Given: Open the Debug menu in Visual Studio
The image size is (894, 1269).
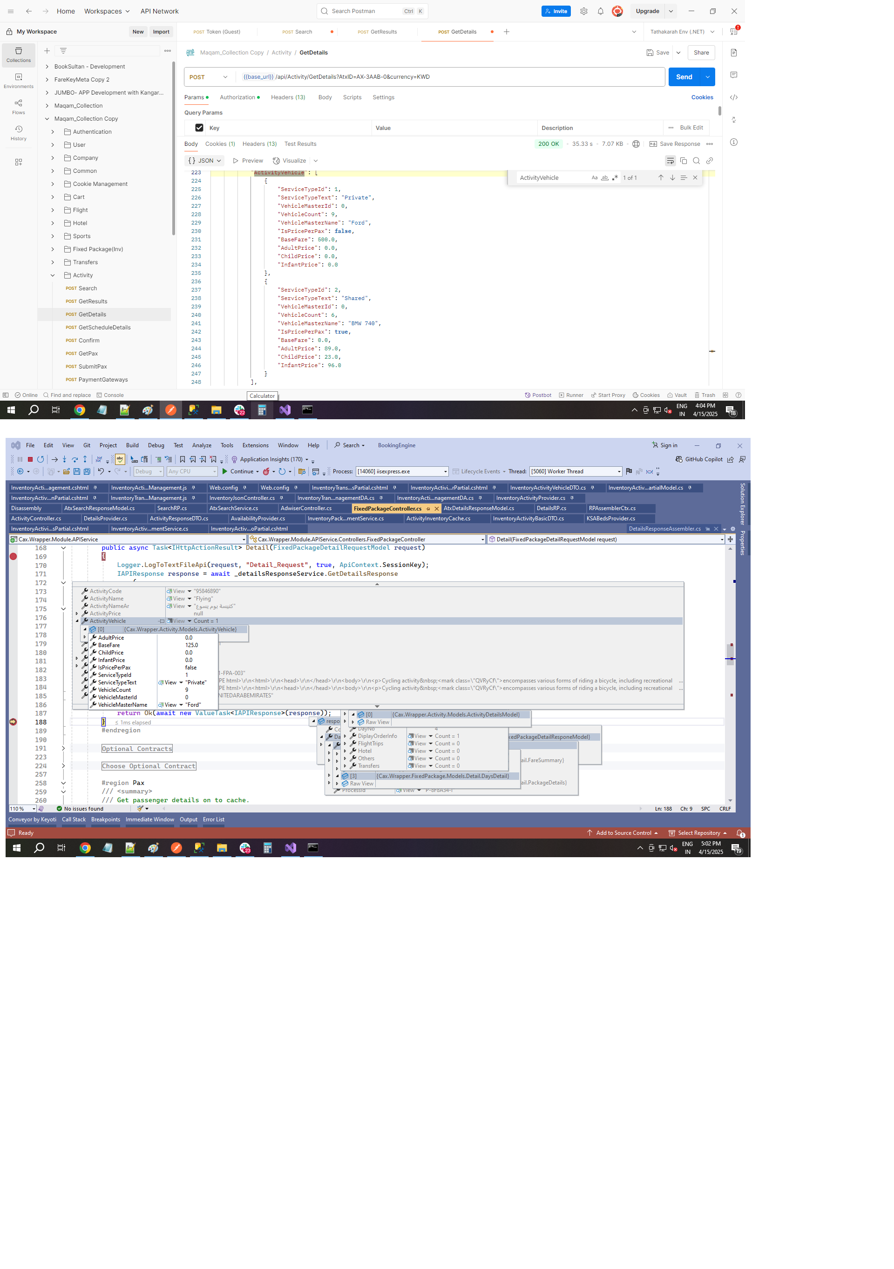Looking at the screenshot, I should click(x=156, y=445).
